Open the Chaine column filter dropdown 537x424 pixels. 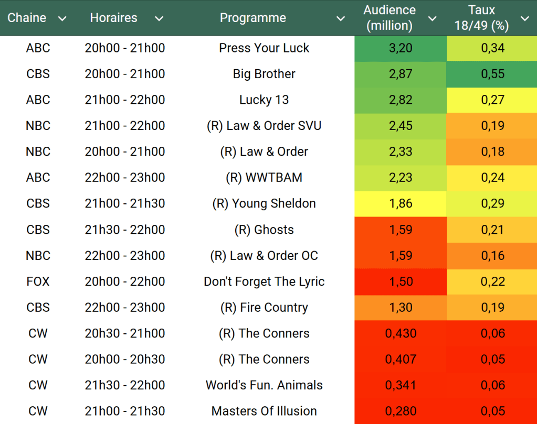pyautogui.click(x=62, y=18)
